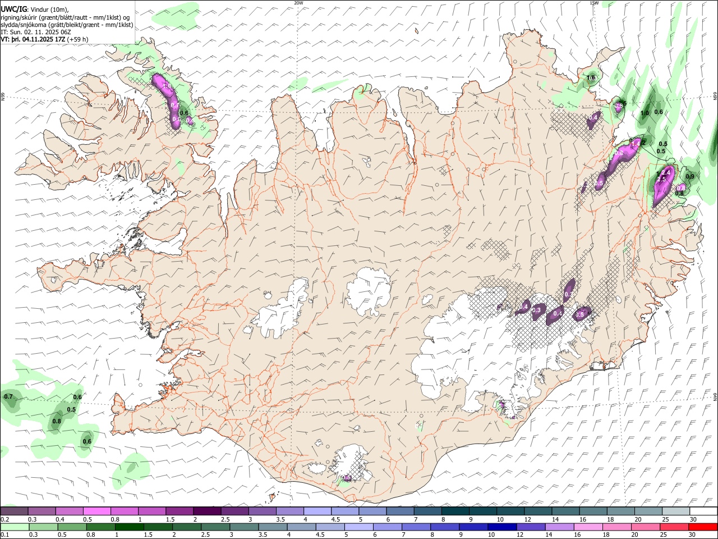This screenshot has height=539, width=718.
Task: Pick the bright red 30 swatch in lower scale
Action: pos(703,527)
